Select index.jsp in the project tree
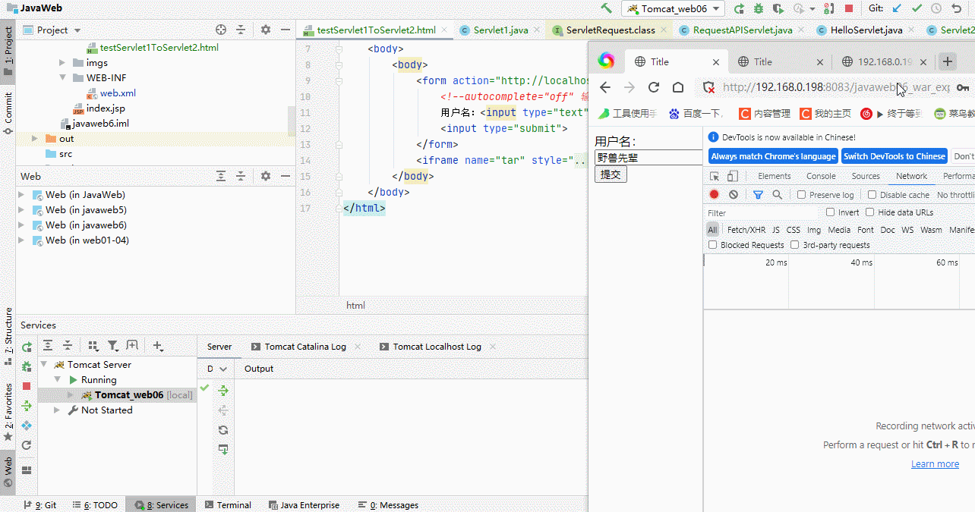 click(106, 108)
